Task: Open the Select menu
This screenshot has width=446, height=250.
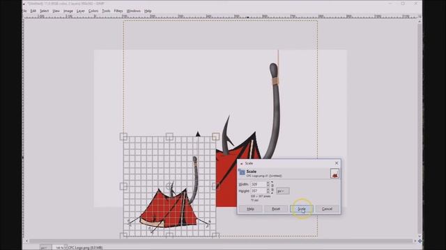Action: [44, 11]
